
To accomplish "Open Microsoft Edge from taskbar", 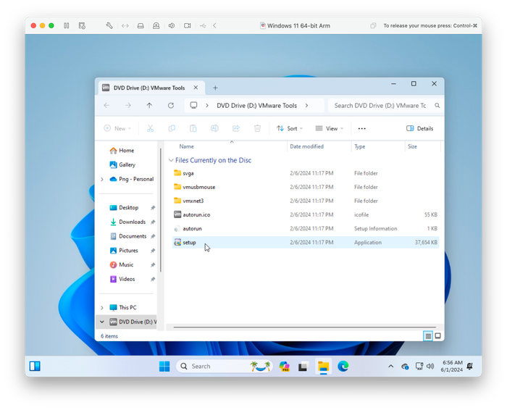I will 343,367.
